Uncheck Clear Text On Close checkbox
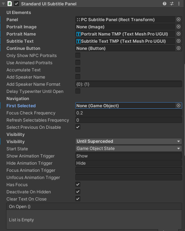 coord(78,199)
